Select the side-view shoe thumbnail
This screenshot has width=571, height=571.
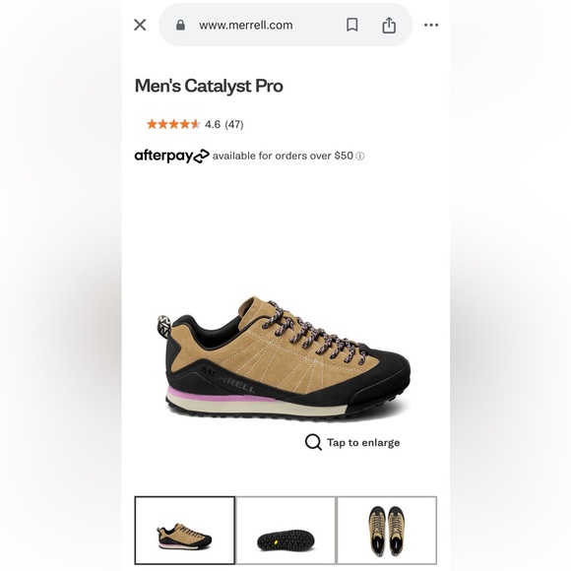pyautogui.click(x=185, y=531)
